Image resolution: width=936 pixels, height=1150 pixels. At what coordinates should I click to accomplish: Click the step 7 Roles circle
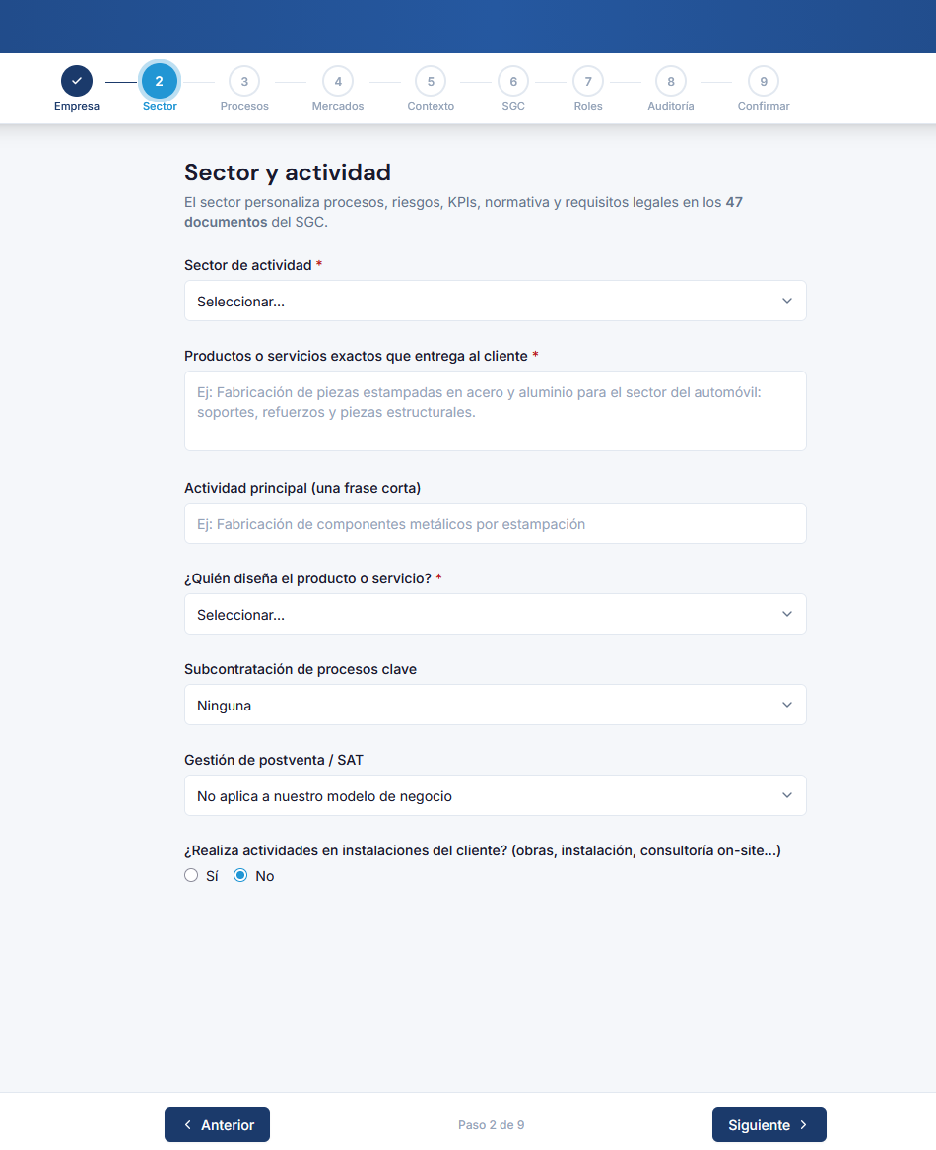[x=587, y=82]
